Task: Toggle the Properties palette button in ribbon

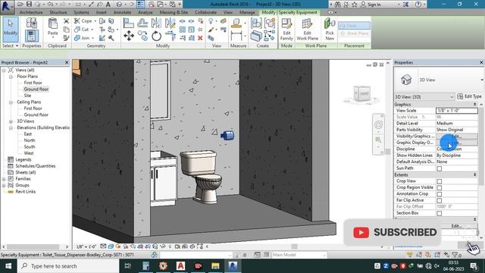Action: (32, 36)
